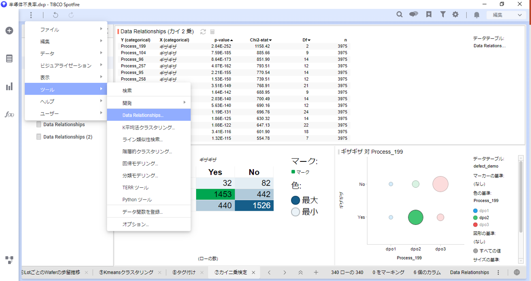531x281 pixels.
Task: Select the Process_257 table row
Action: click(234, 66)
